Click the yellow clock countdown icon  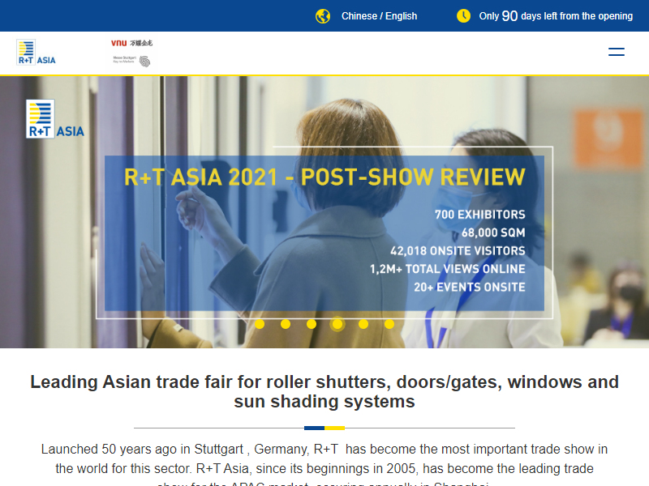[x=463, y=15]
